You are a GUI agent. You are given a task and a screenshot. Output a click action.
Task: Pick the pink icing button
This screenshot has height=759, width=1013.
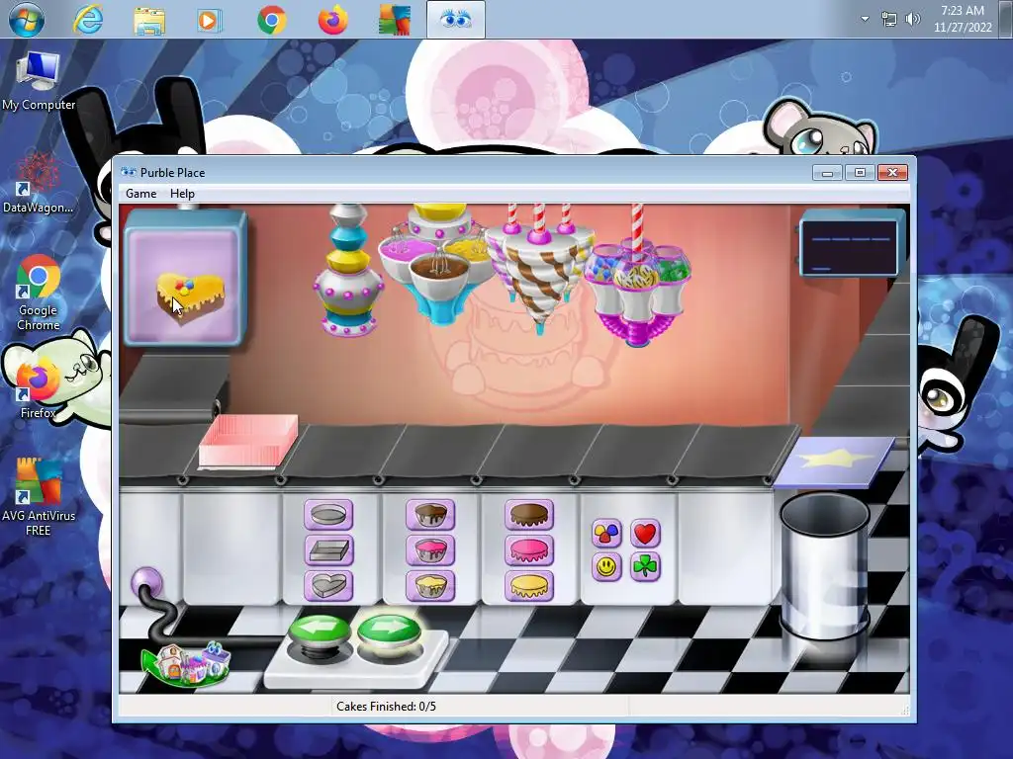pos(529,550)
